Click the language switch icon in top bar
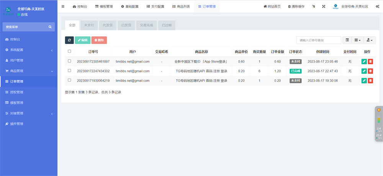383x176 pixels. tap(314, 7)
